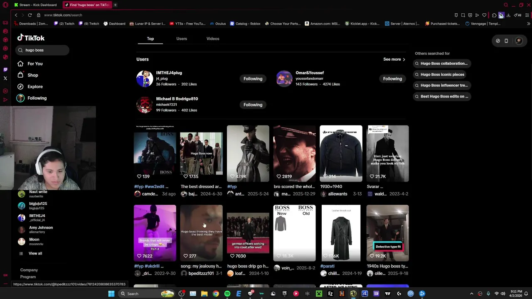Open Catalog - Roblox bookmark

click(245, 24)
